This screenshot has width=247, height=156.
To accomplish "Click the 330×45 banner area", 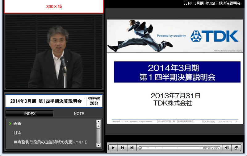I will [x=54, y=6].
